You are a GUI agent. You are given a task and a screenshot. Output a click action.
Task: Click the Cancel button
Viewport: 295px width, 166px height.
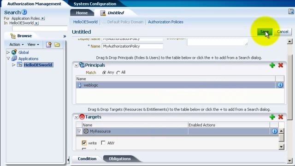pos(283,32)
